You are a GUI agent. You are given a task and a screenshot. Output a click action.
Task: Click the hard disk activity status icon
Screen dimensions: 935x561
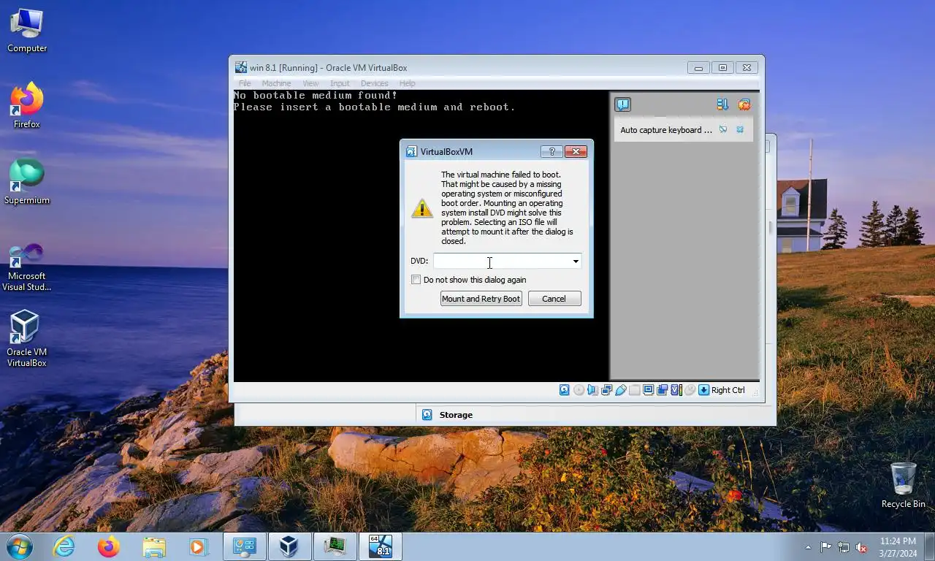click(565, 390)
